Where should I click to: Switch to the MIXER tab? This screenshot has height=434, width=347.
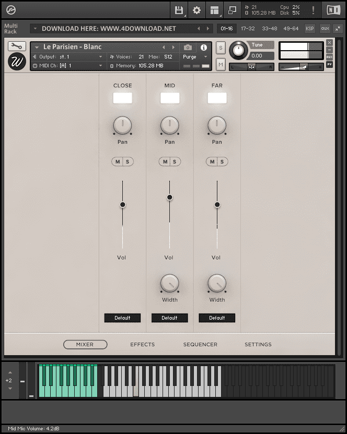click(85, 345)
